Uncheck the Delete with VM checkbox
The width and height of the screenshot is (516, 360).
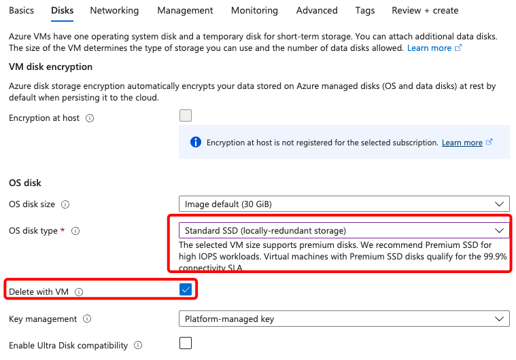point(186,290)
